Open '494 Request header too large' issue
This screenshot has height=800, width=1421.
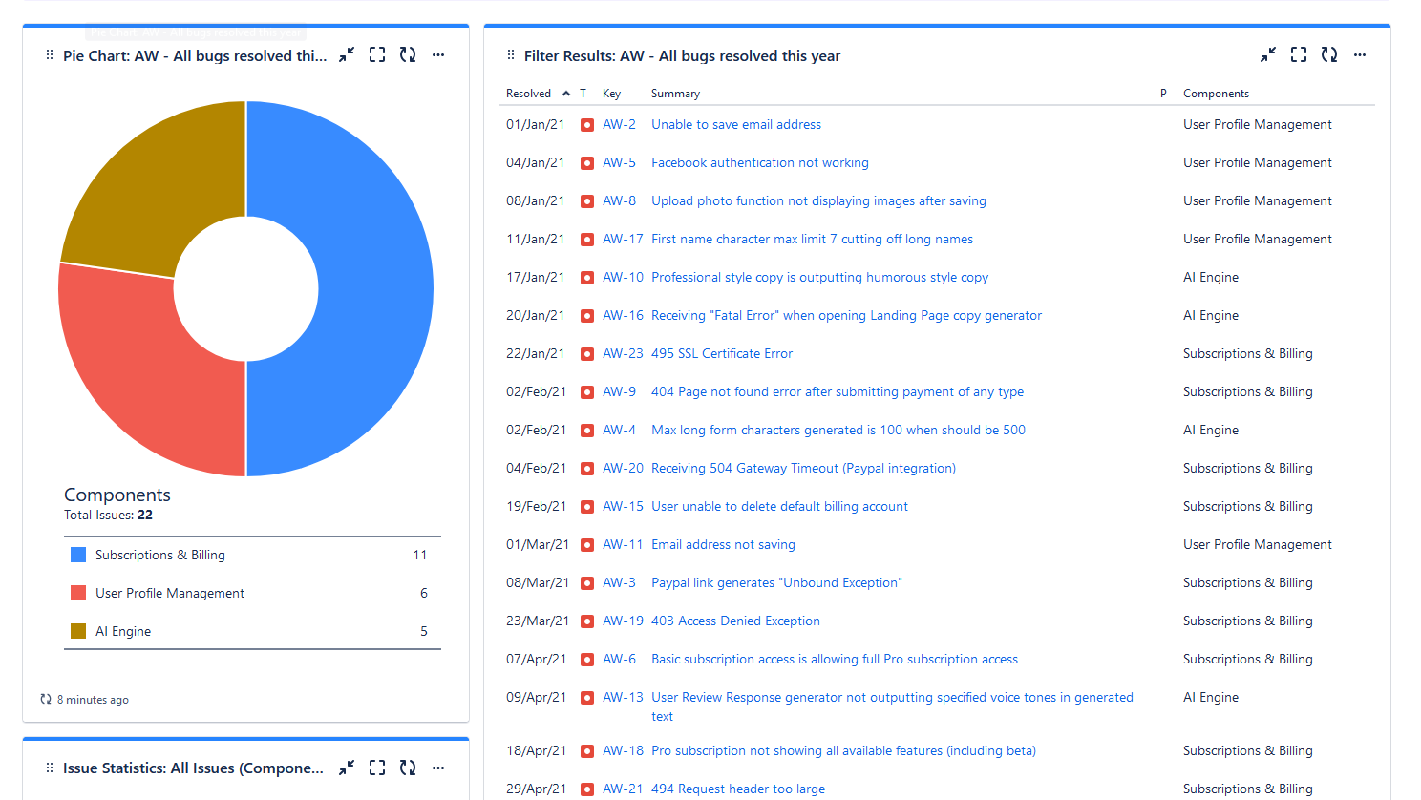click(x=738, y=789)
